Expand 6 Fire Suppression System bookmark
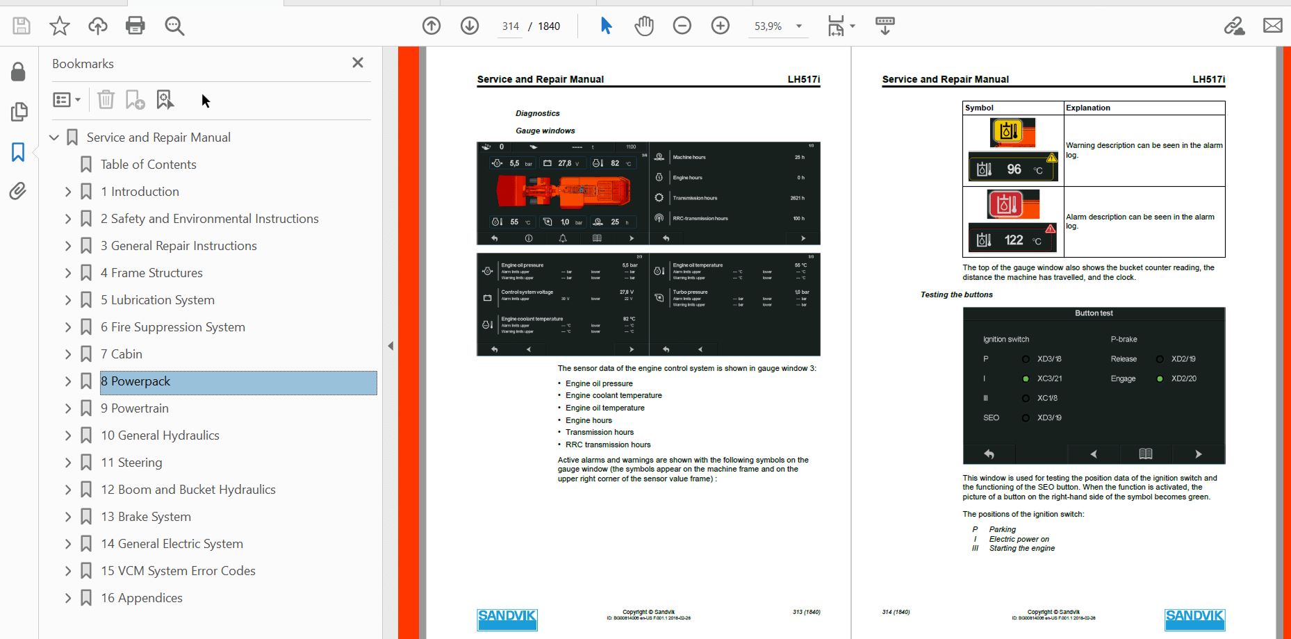The width and height of the screenshot is (1291, 639). click(68, 327)
